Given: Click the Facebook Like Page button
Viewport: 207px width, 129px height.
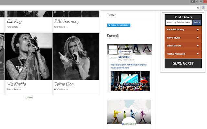Looking at the screenshot, I should [125, 52].
